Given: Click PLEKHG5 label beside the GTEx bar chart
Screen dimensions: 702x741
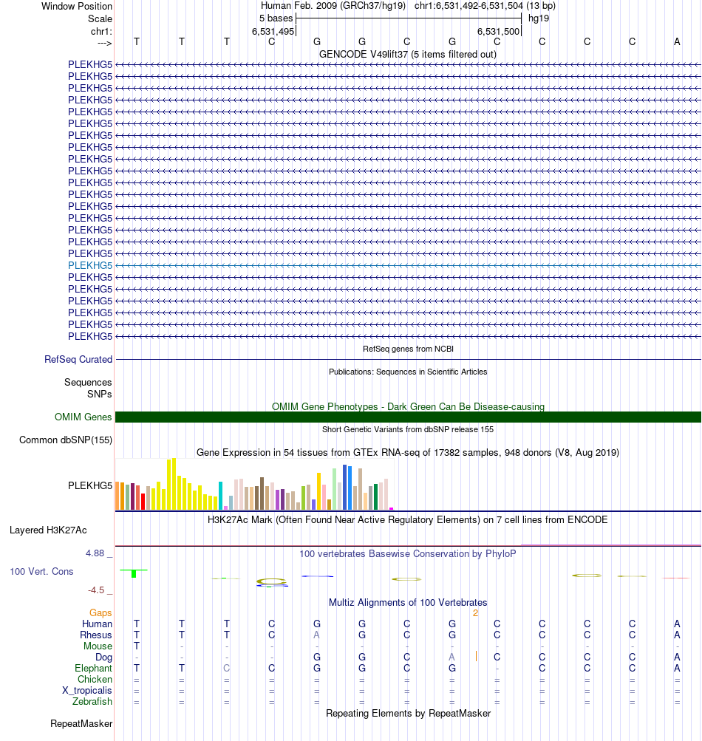Looking at the screenshot, I should tap(90, 485).
